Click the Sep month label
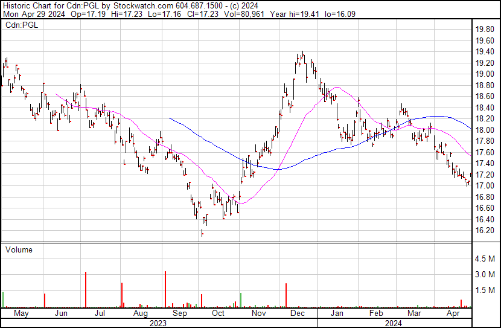 tap(180, 314)
